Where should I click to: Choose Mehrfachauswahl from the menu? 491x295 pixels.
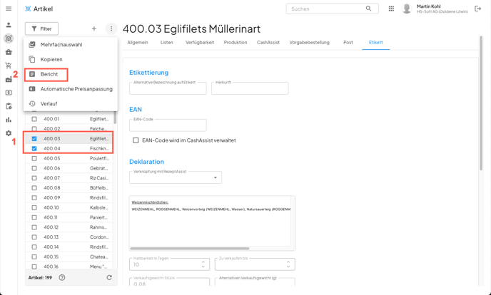point(71,45)
